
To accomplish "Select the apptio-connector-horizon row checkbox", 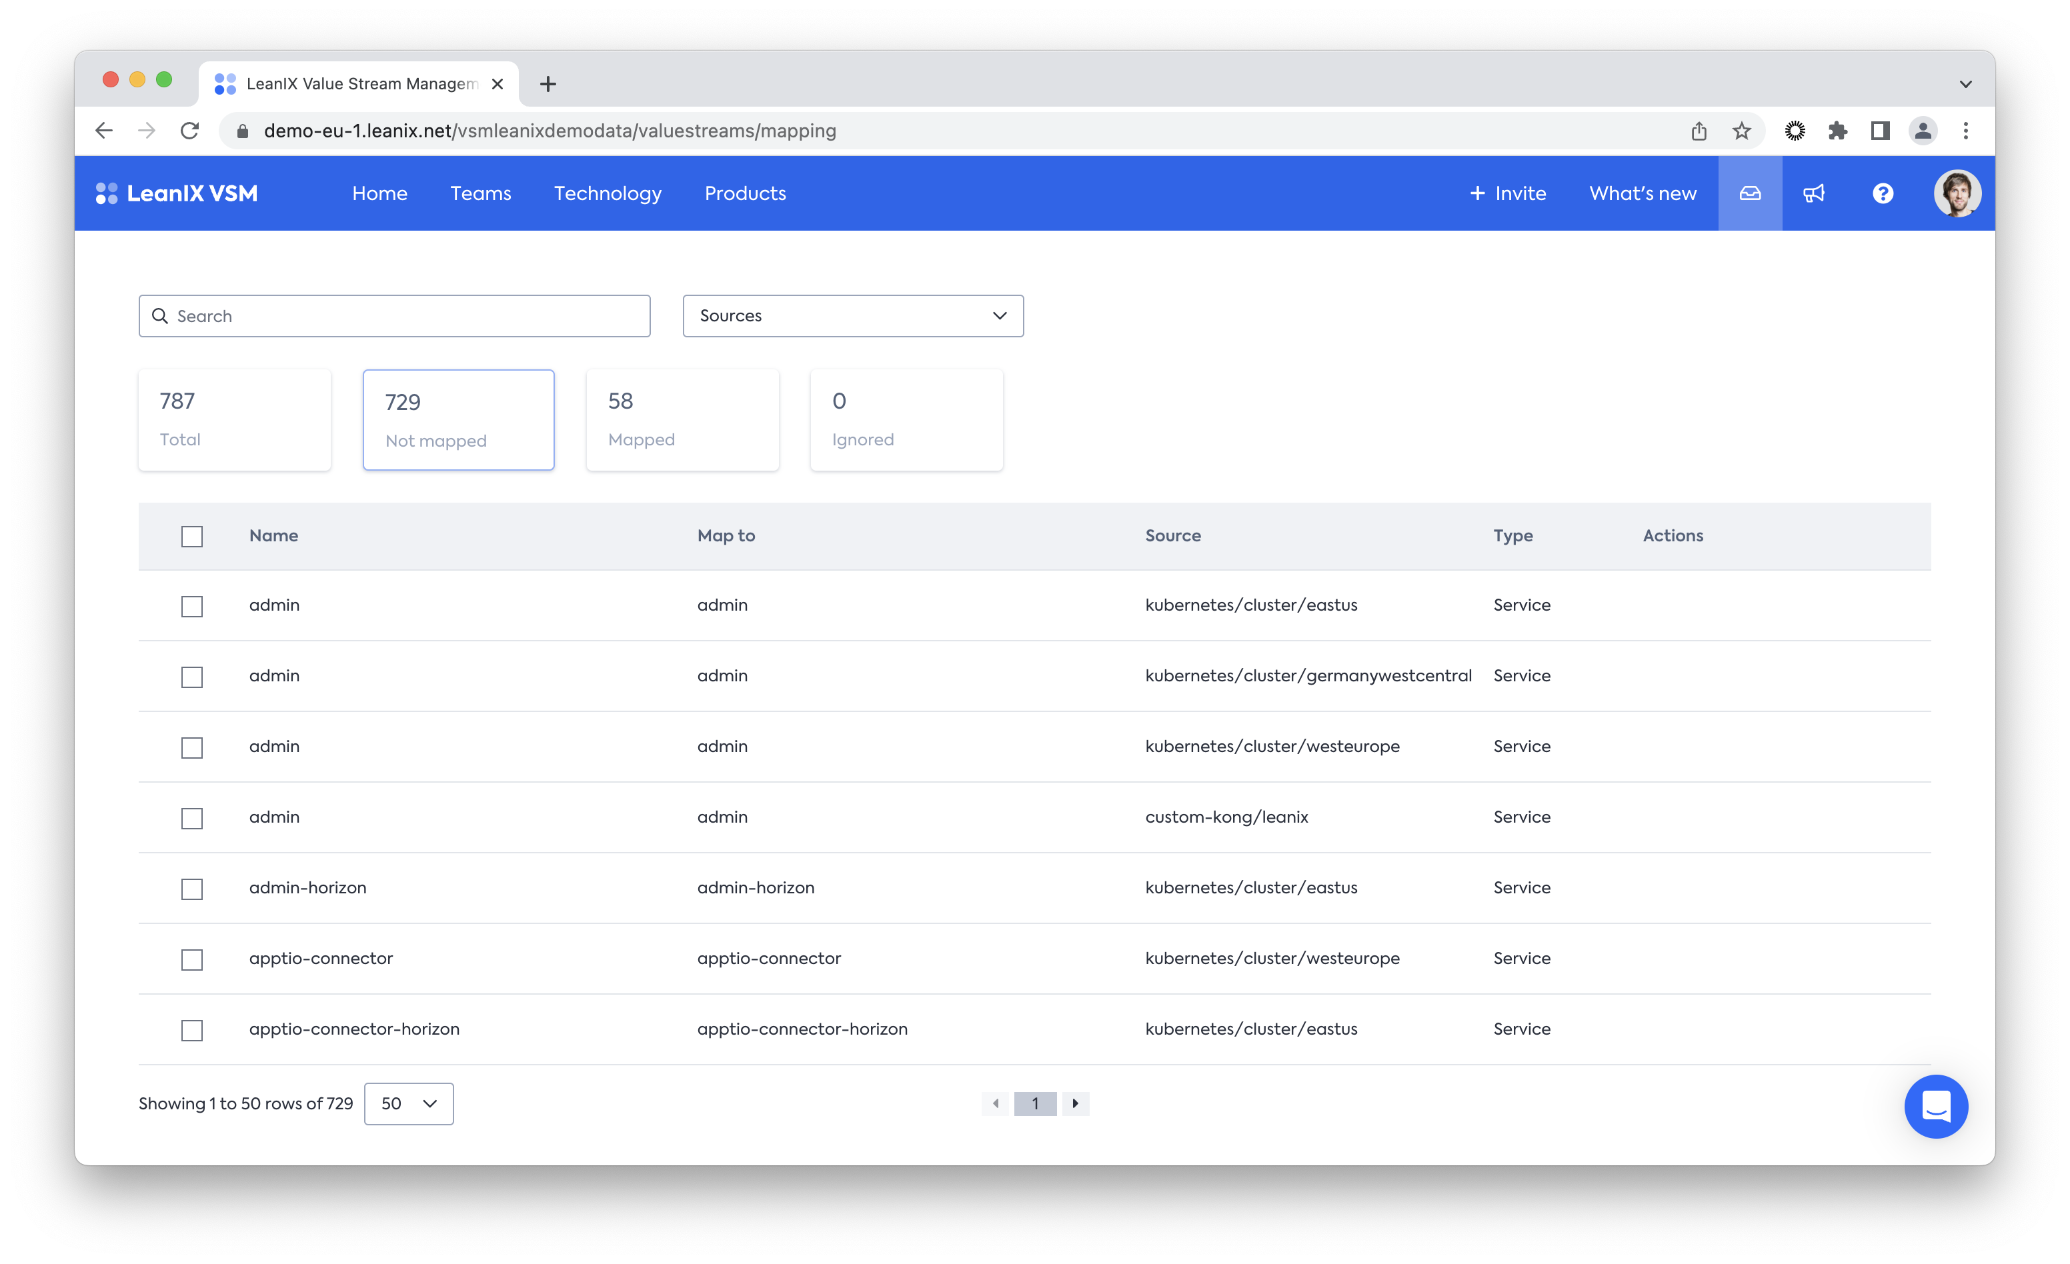I will pos(192,1030).
